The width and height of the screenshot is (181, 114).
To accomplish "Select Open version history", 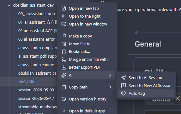I will click(x=87, y=99).
